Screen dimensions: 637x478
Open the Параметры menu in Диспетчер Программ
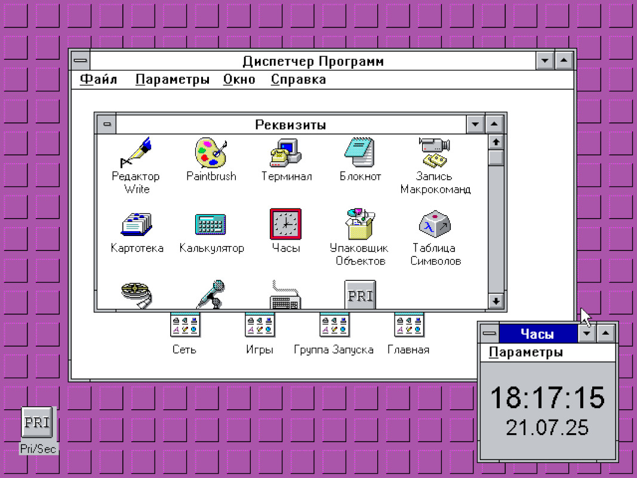[x=173, y=79]
